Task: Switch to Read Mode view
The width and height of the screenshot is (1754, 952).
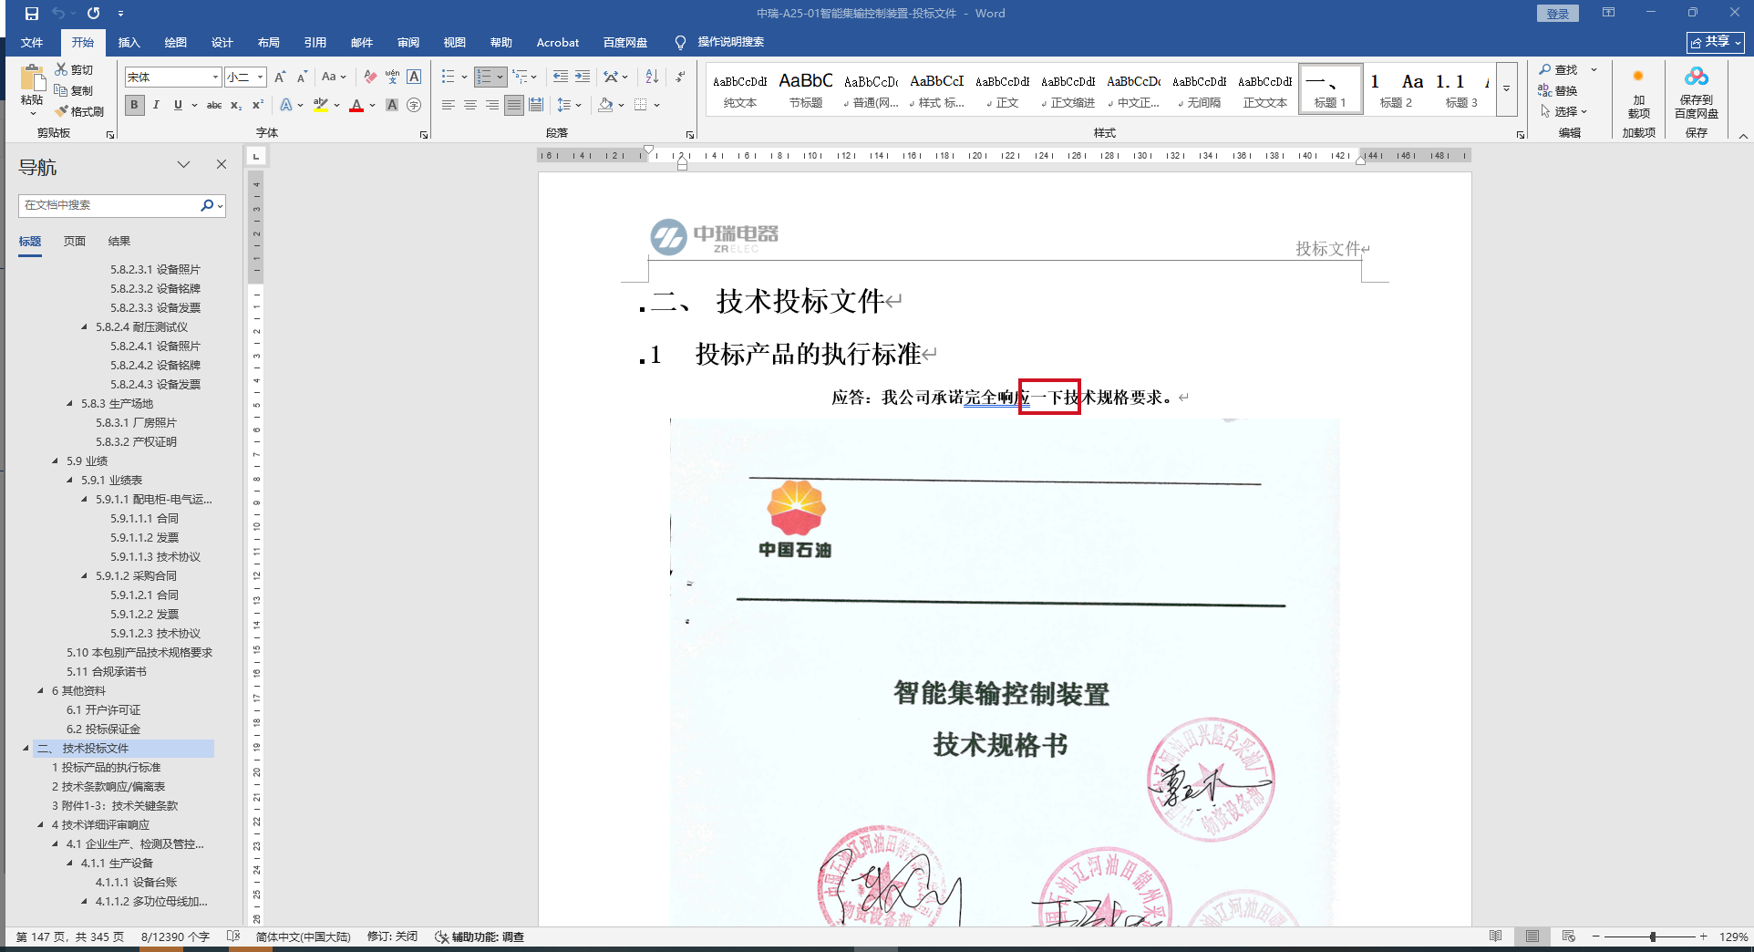Action: click(1495, 936)
